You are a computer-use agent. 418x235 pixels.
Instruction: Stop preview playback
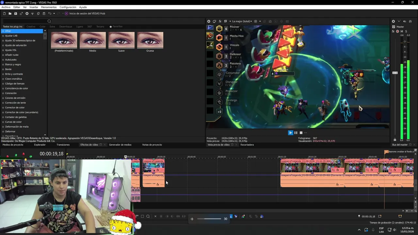tap(301, 133)
